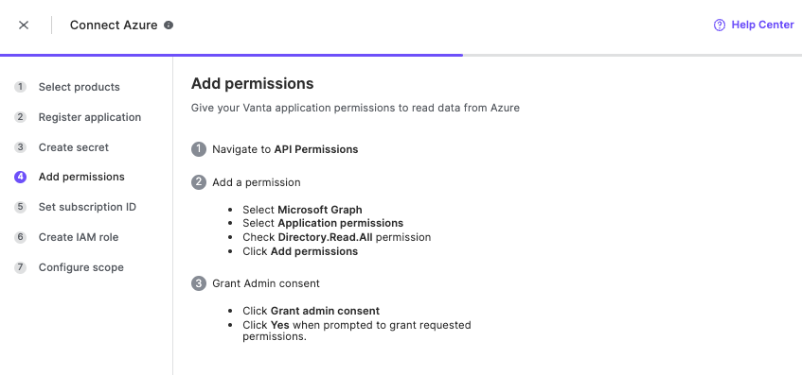Click the step 1 number badge in sidebar
The height and width of the screenshot is (375, 802).
(x=20, y=87)
